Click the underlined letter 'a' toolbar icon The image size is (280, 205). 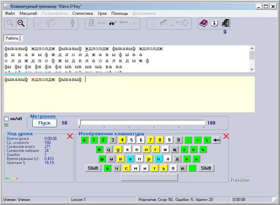coord(91,23)
